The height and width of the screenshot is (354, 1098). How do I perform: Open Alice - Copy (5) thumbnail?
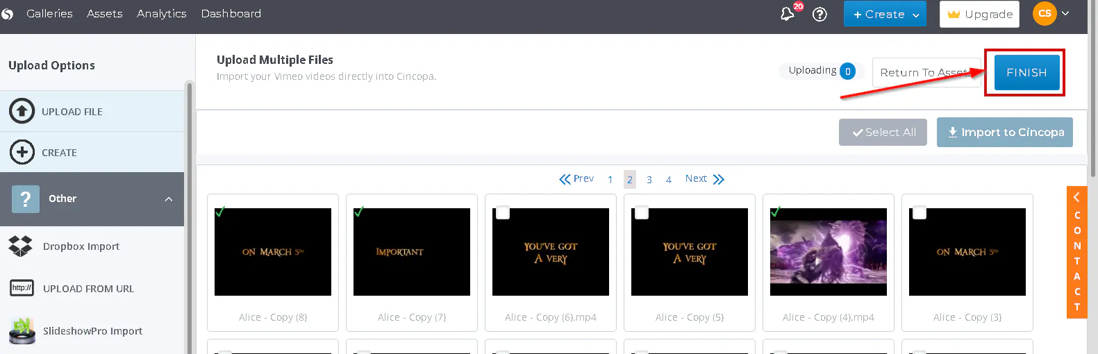[690, 252]
